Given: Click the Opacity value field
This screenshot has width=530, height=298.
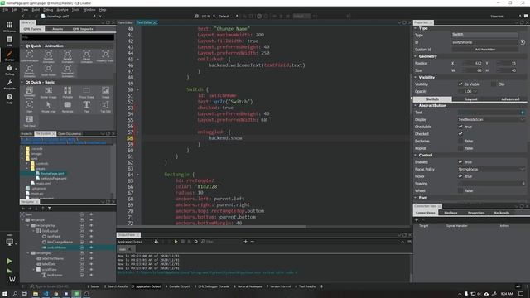Looking at the screenshot, I should (468, 91).
